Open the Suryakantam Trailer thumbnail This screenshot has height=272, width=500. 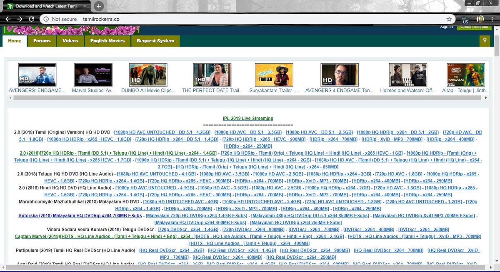tap(274, 75)
